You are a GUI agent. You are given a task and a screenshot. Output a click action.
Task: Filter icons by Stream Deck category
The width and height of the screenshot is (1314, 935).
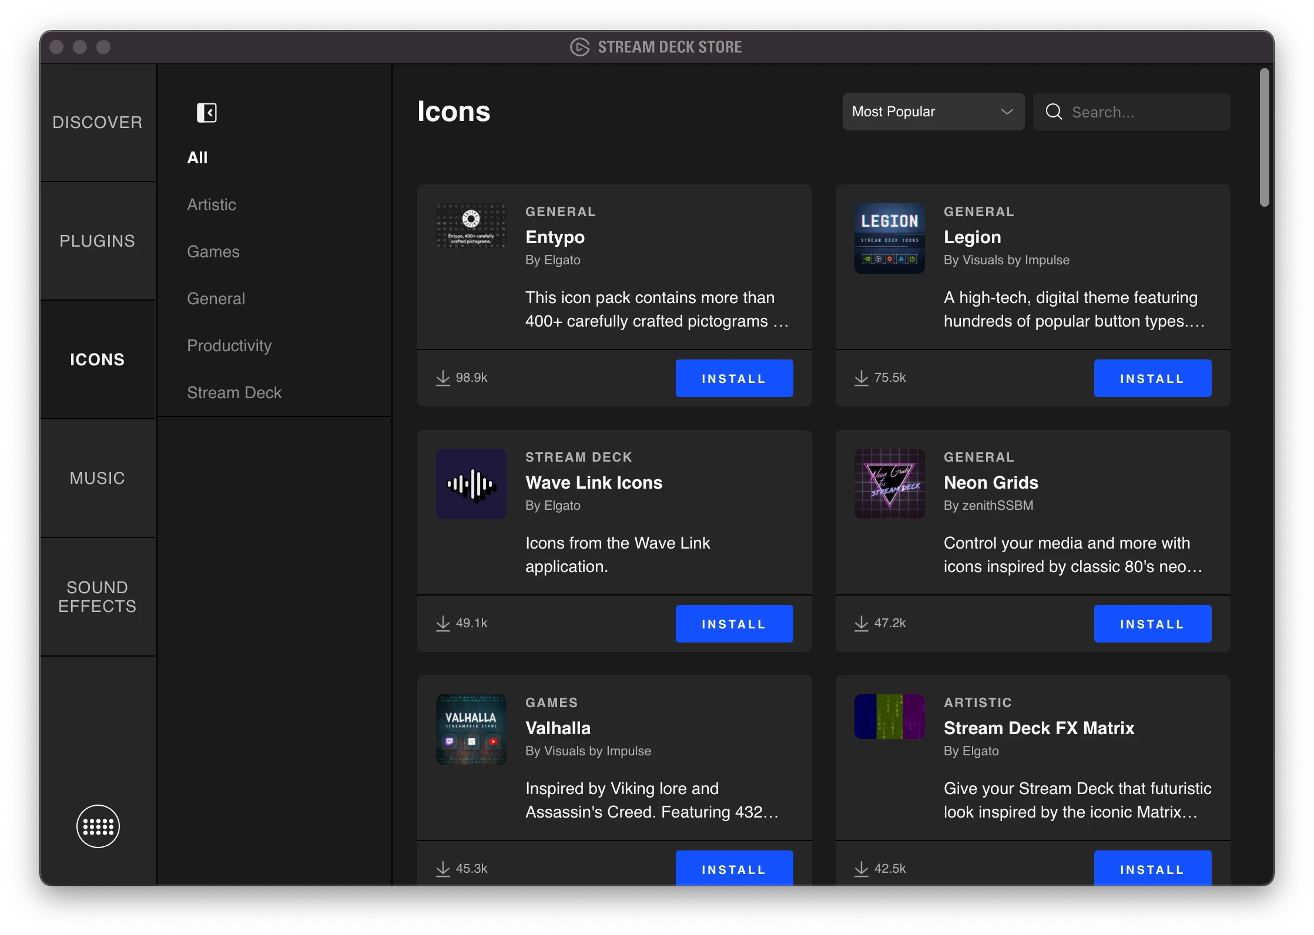pos(234,392)
